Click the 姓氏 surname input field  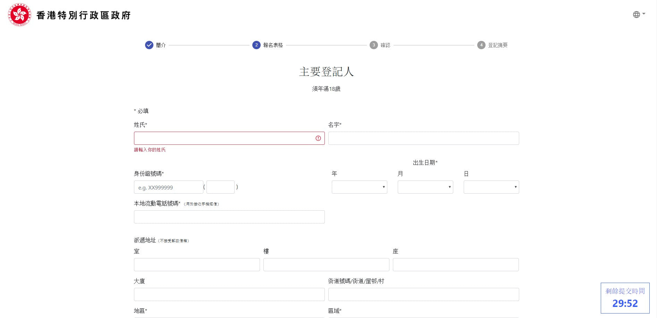(x=224, y=138)
